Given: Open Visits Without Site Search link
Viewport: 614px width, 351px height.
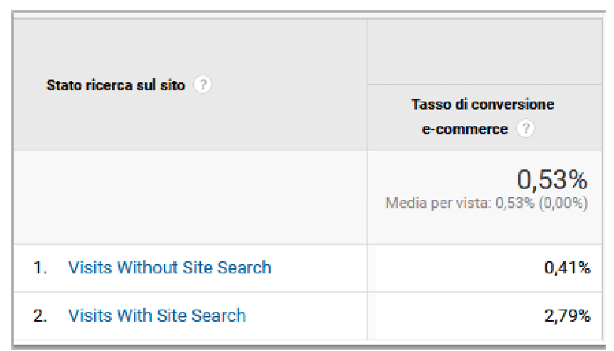Looking at the screenshot, I should pyautogui.click(x=170, y=267).
